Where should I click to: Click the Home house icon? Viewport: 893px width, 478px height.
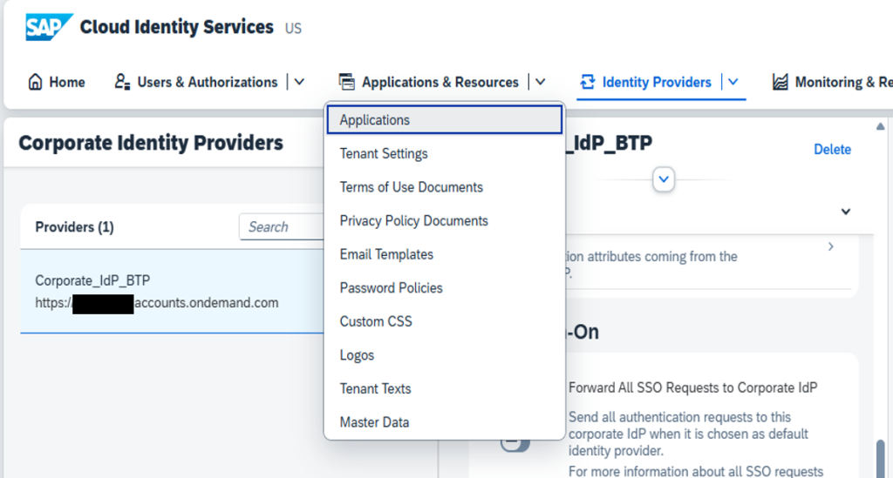click(35, 83)
